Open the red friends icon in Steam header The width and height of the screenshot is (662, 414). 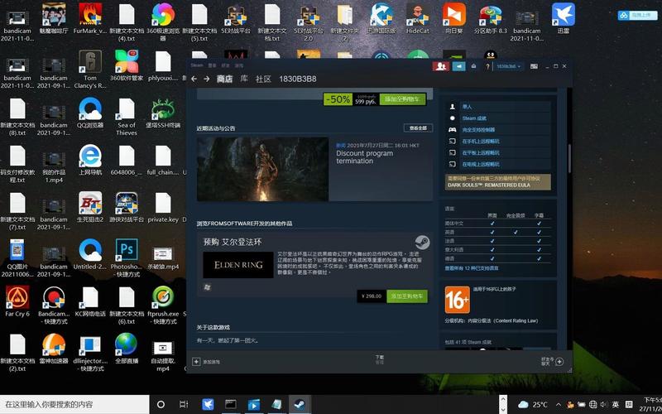click(x=440, y=66)
